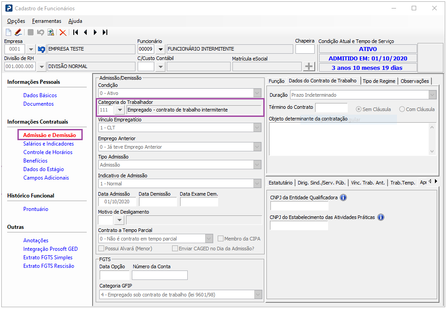The width and height of the screenshot is (447, 309).
Task: Expand the Duração dropdown
Action: pos(432,95)
